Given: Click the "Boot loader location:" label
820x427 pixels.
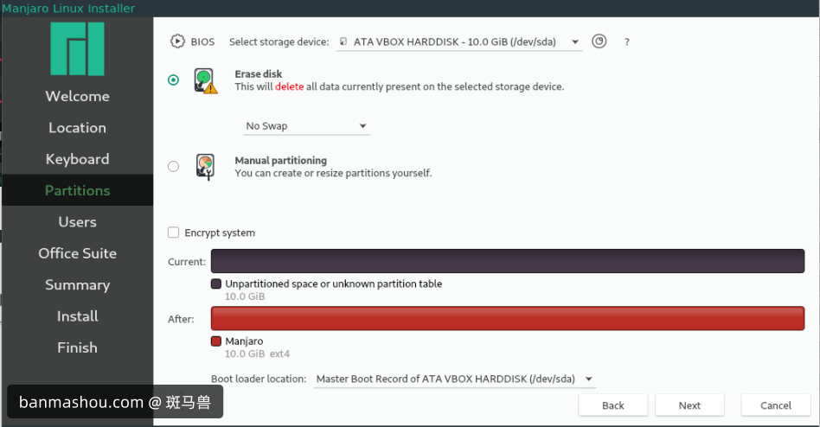Looking at the screenshot, I should [x=259, y=379].
